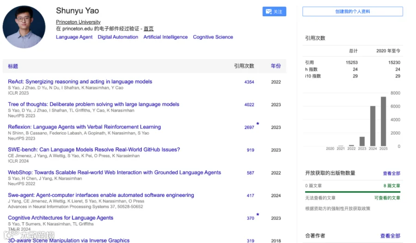Click the blue follow button with envelope icon

274,12
